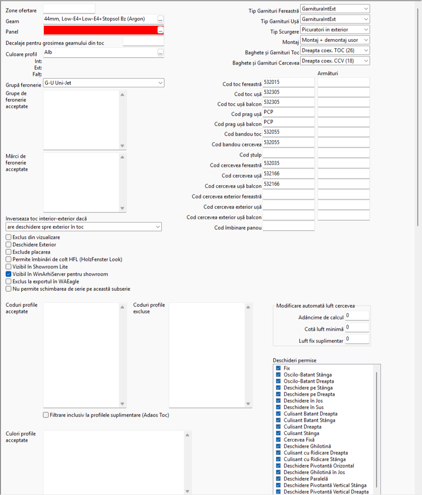Viewport: 422px width, 495px height.
Task: Click the Cod toc fereastră field
Action: [x=288, y=82]
